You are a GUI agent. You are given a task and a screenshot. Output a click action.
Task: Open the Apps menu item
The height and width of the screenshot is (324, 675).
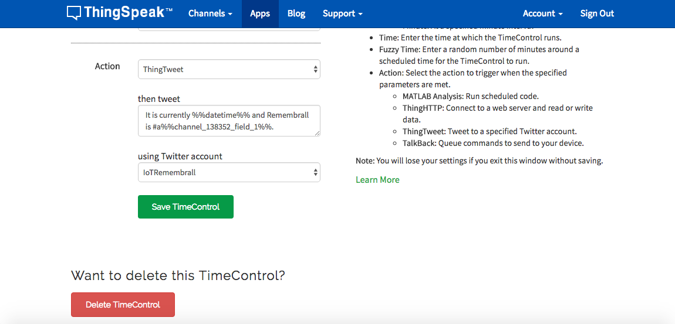click(260, 13)
